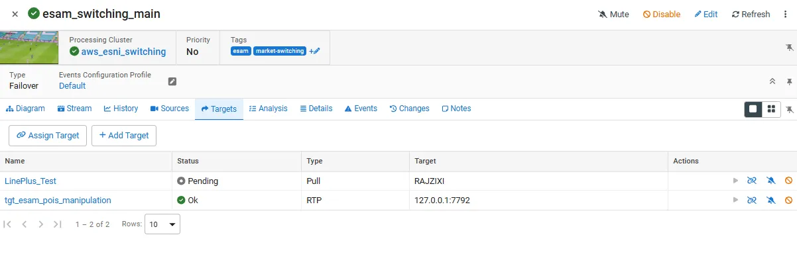
Task: Refresh the source view
Action: (x=751, y=14)
